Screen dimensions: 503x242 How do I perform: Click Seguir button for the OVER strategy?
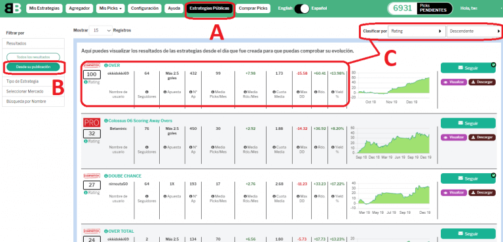(x=468, y=68)
